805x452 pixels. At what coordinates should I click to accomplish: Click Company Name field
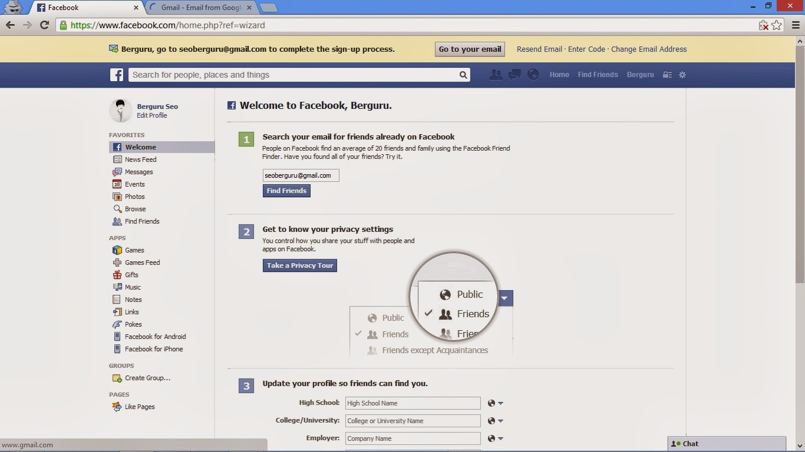413,438
